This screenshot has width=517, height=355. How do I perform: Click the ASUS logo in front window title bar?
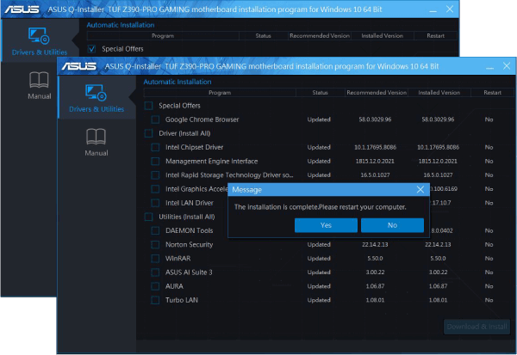[78, 66]
